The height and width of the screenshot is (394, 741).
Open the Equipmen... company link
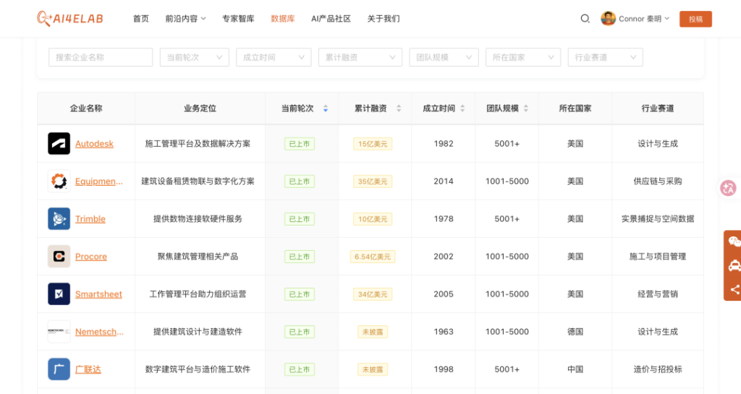(98, 181)
